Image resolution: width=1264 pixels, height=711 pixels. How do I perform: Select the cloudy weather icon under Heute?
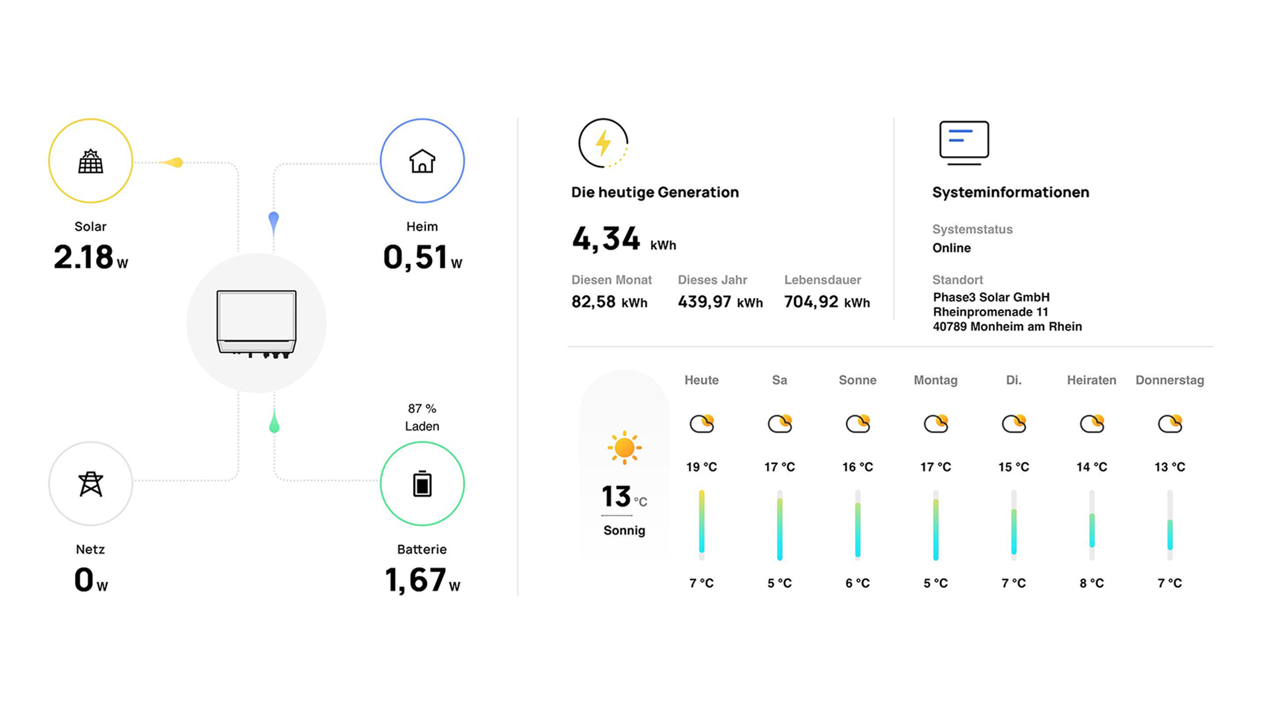(x=701, y=423)
